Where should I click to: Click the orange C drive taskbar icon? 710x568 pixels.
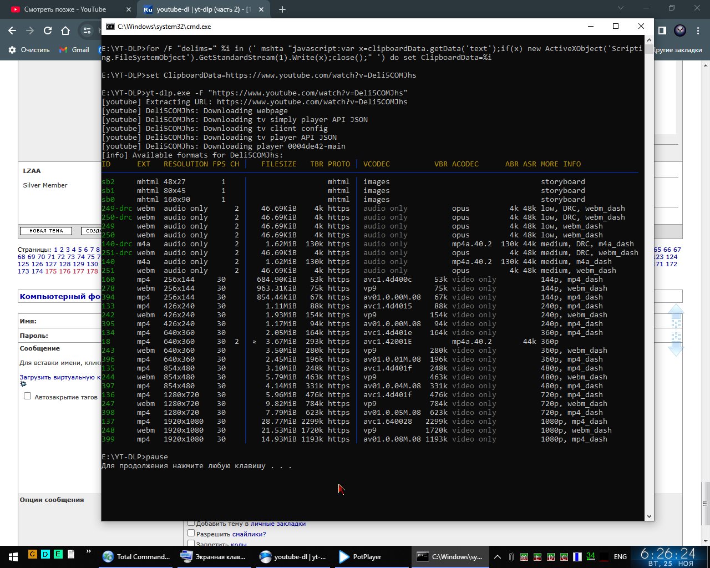(33, 554)
